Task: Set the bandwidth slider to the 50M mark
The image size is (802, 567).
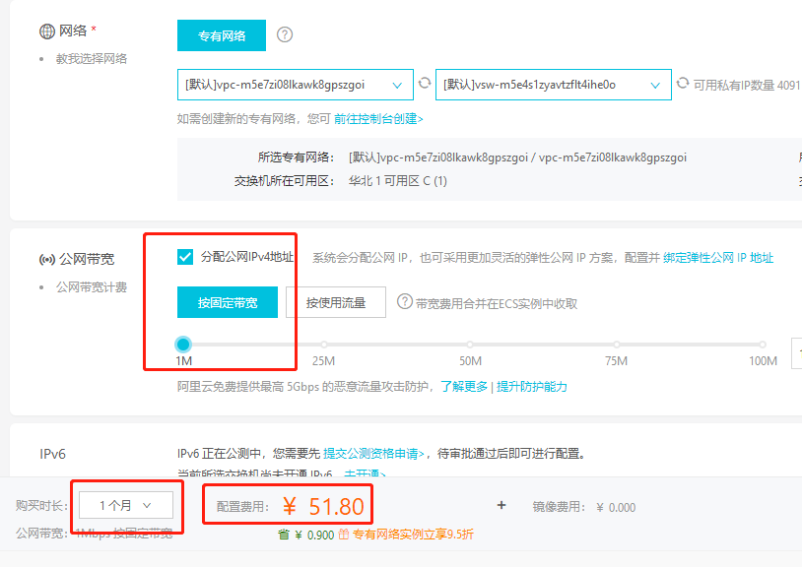Action: point(470,345)
